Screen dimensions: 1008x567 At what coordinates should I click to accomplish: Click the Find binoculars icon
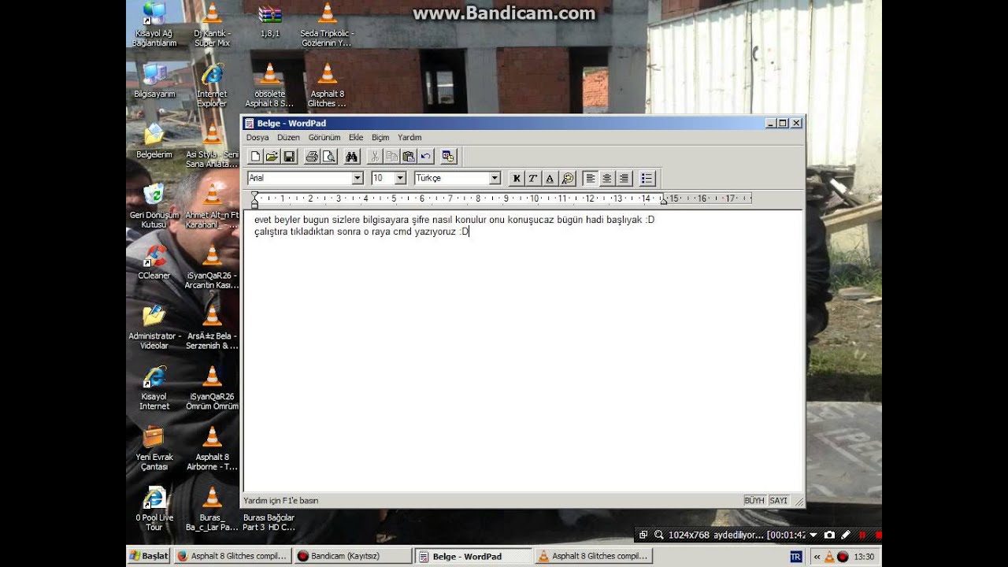coord(351,157)
